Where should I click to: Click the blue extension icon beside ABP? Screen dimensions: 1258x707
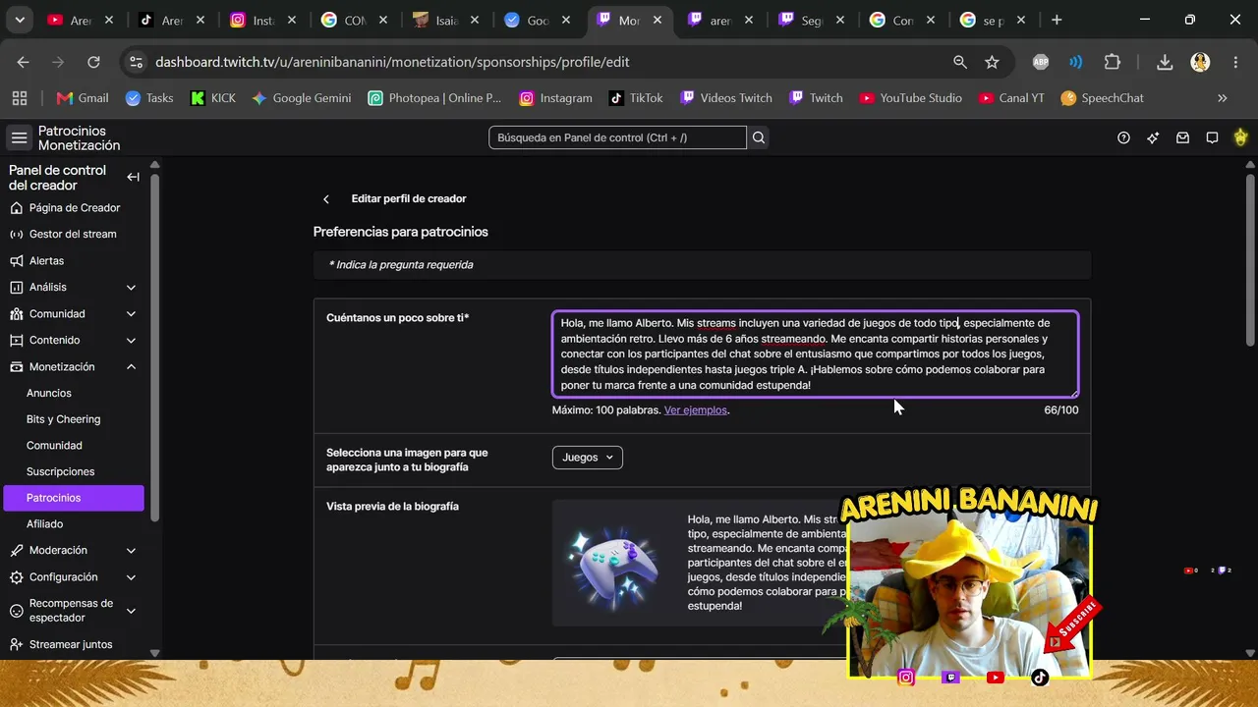pyautogui.click(x=1076, y=62)
